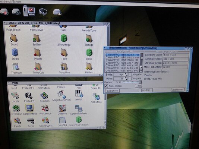Select the ScreenMode prefs icon
Viewport: 199px width, 149px height.
click(29, 108)
